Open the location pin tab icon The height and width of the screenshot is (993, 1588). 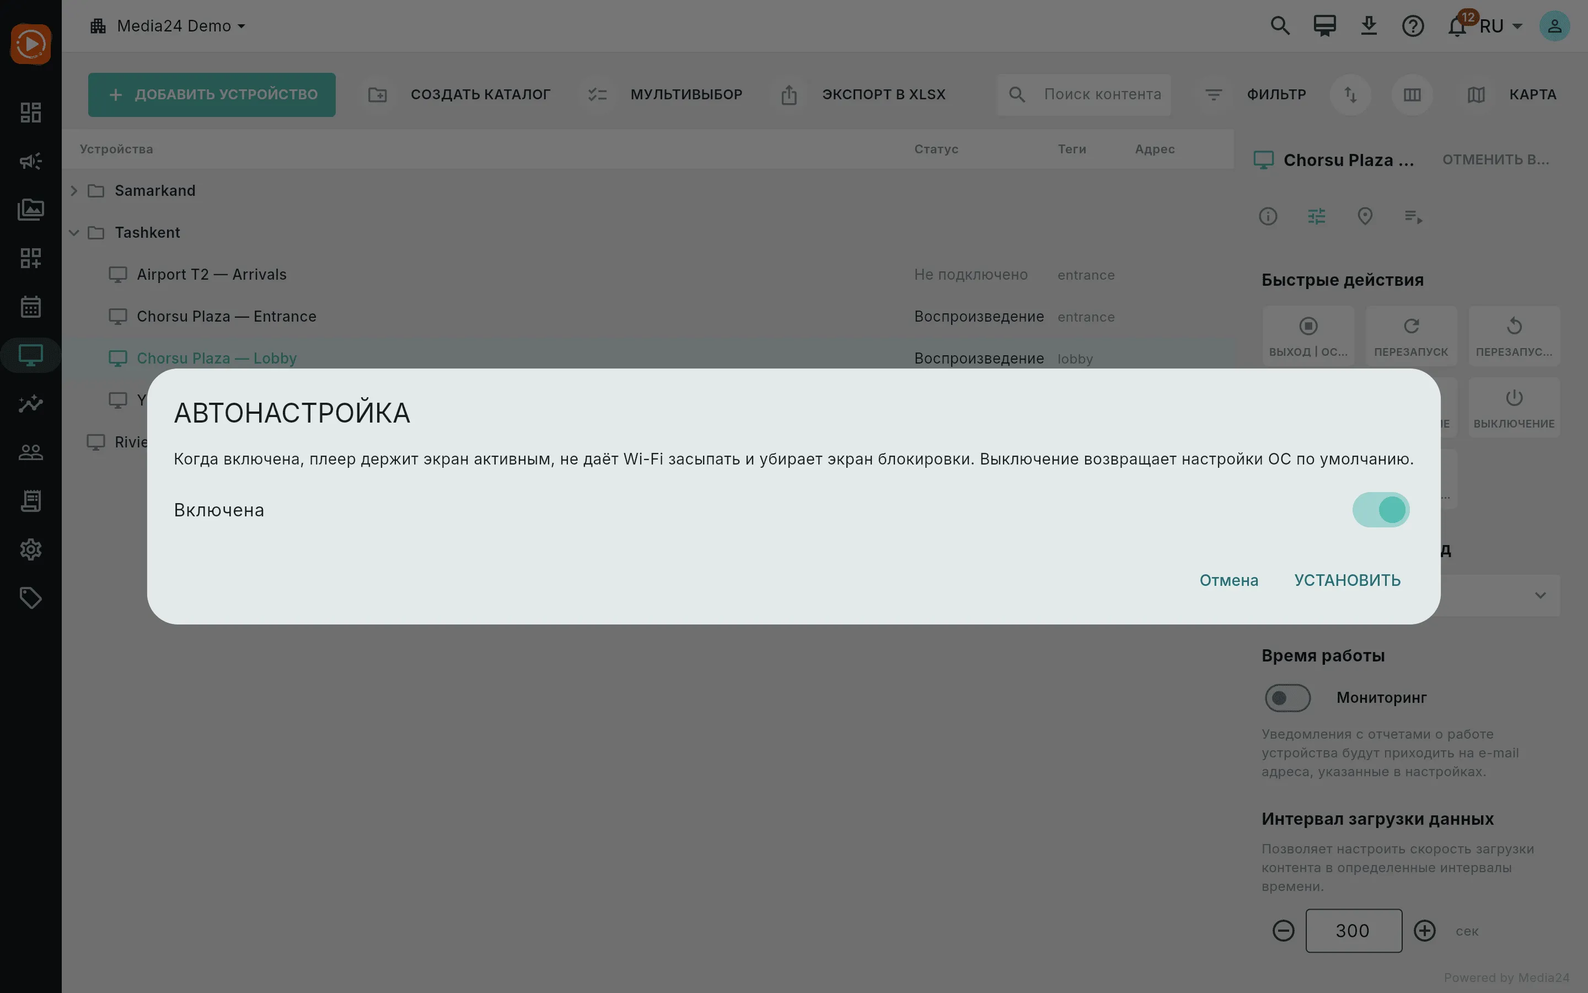1365,216
